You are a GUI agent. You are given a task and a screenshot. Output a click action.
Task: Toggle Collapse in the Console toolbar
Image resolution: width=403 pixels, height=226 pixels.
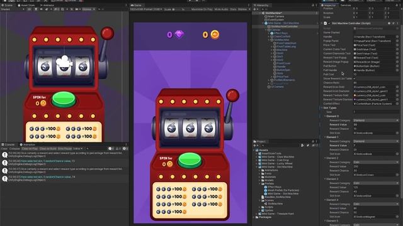click(x=14, y=149)
